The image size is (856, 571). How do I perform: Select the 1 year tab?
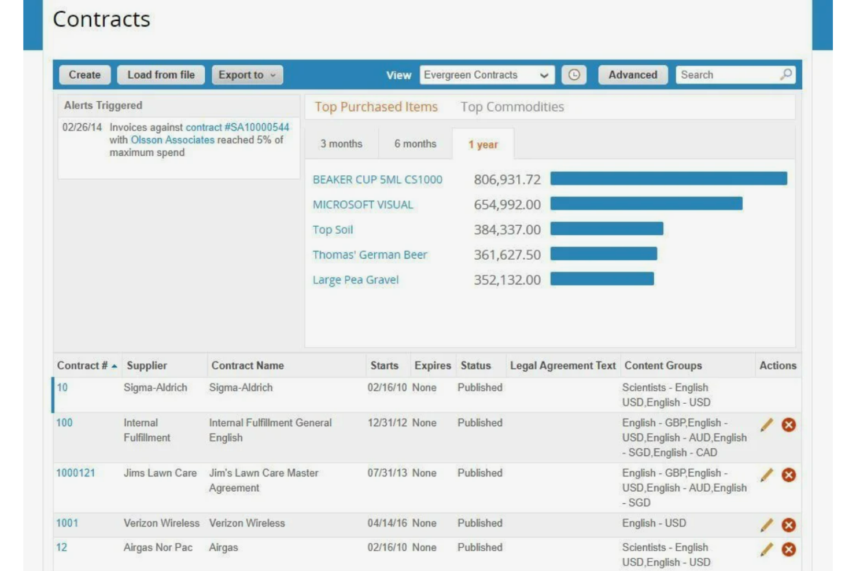(x=483, y=144)
